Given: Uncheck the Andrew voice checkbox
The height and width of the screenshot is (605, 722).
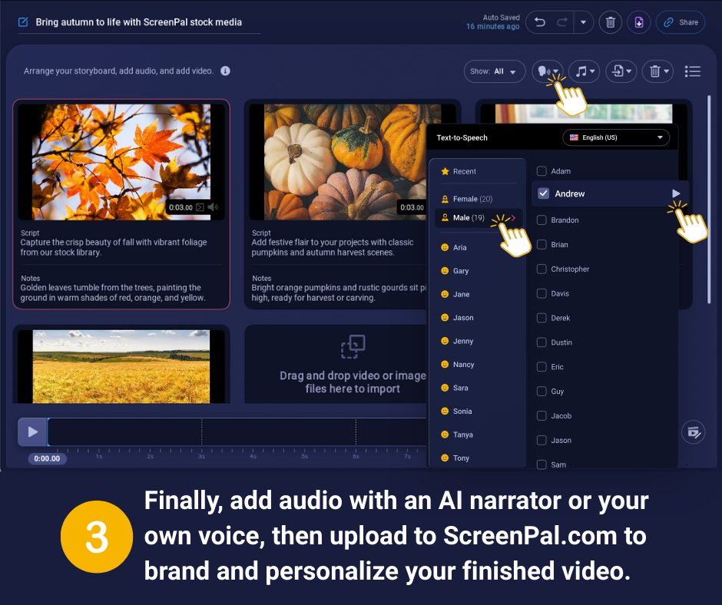Looking at the screenshot, I should [x=543, y=193].
